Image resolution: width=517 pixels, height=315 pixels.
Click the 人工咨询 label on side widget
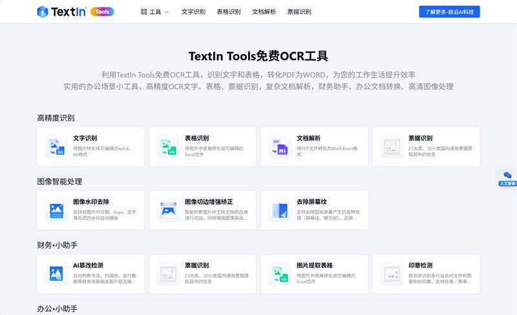(508, 183)
